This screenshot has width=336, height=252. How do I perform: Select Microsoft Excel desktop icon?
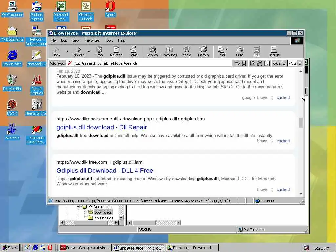61,11
